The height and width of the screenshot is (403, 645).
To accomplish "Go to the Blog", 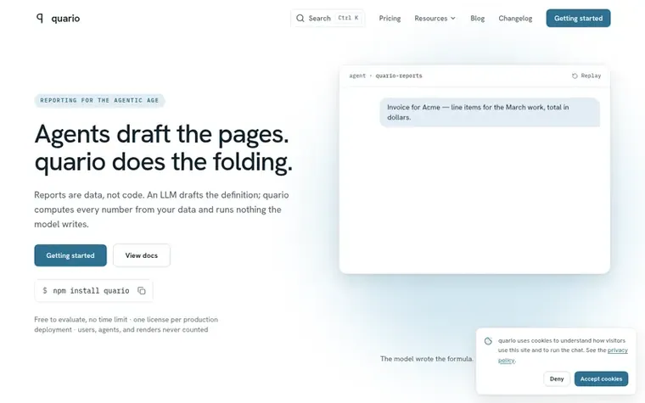I will 477,18.
